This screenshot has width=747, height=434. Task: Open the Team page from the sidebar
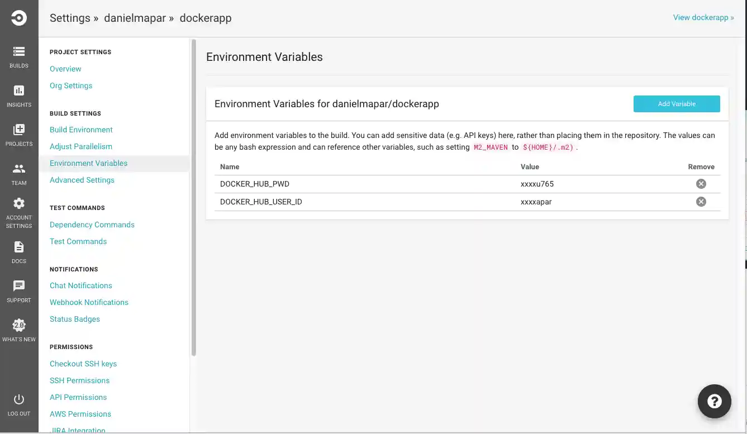pos(19,173)
